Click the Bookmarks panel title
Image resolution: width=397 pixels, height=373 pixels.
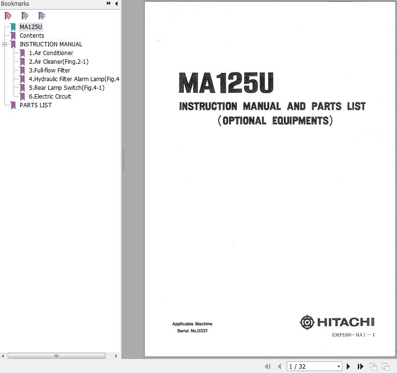tap(15, 4)
